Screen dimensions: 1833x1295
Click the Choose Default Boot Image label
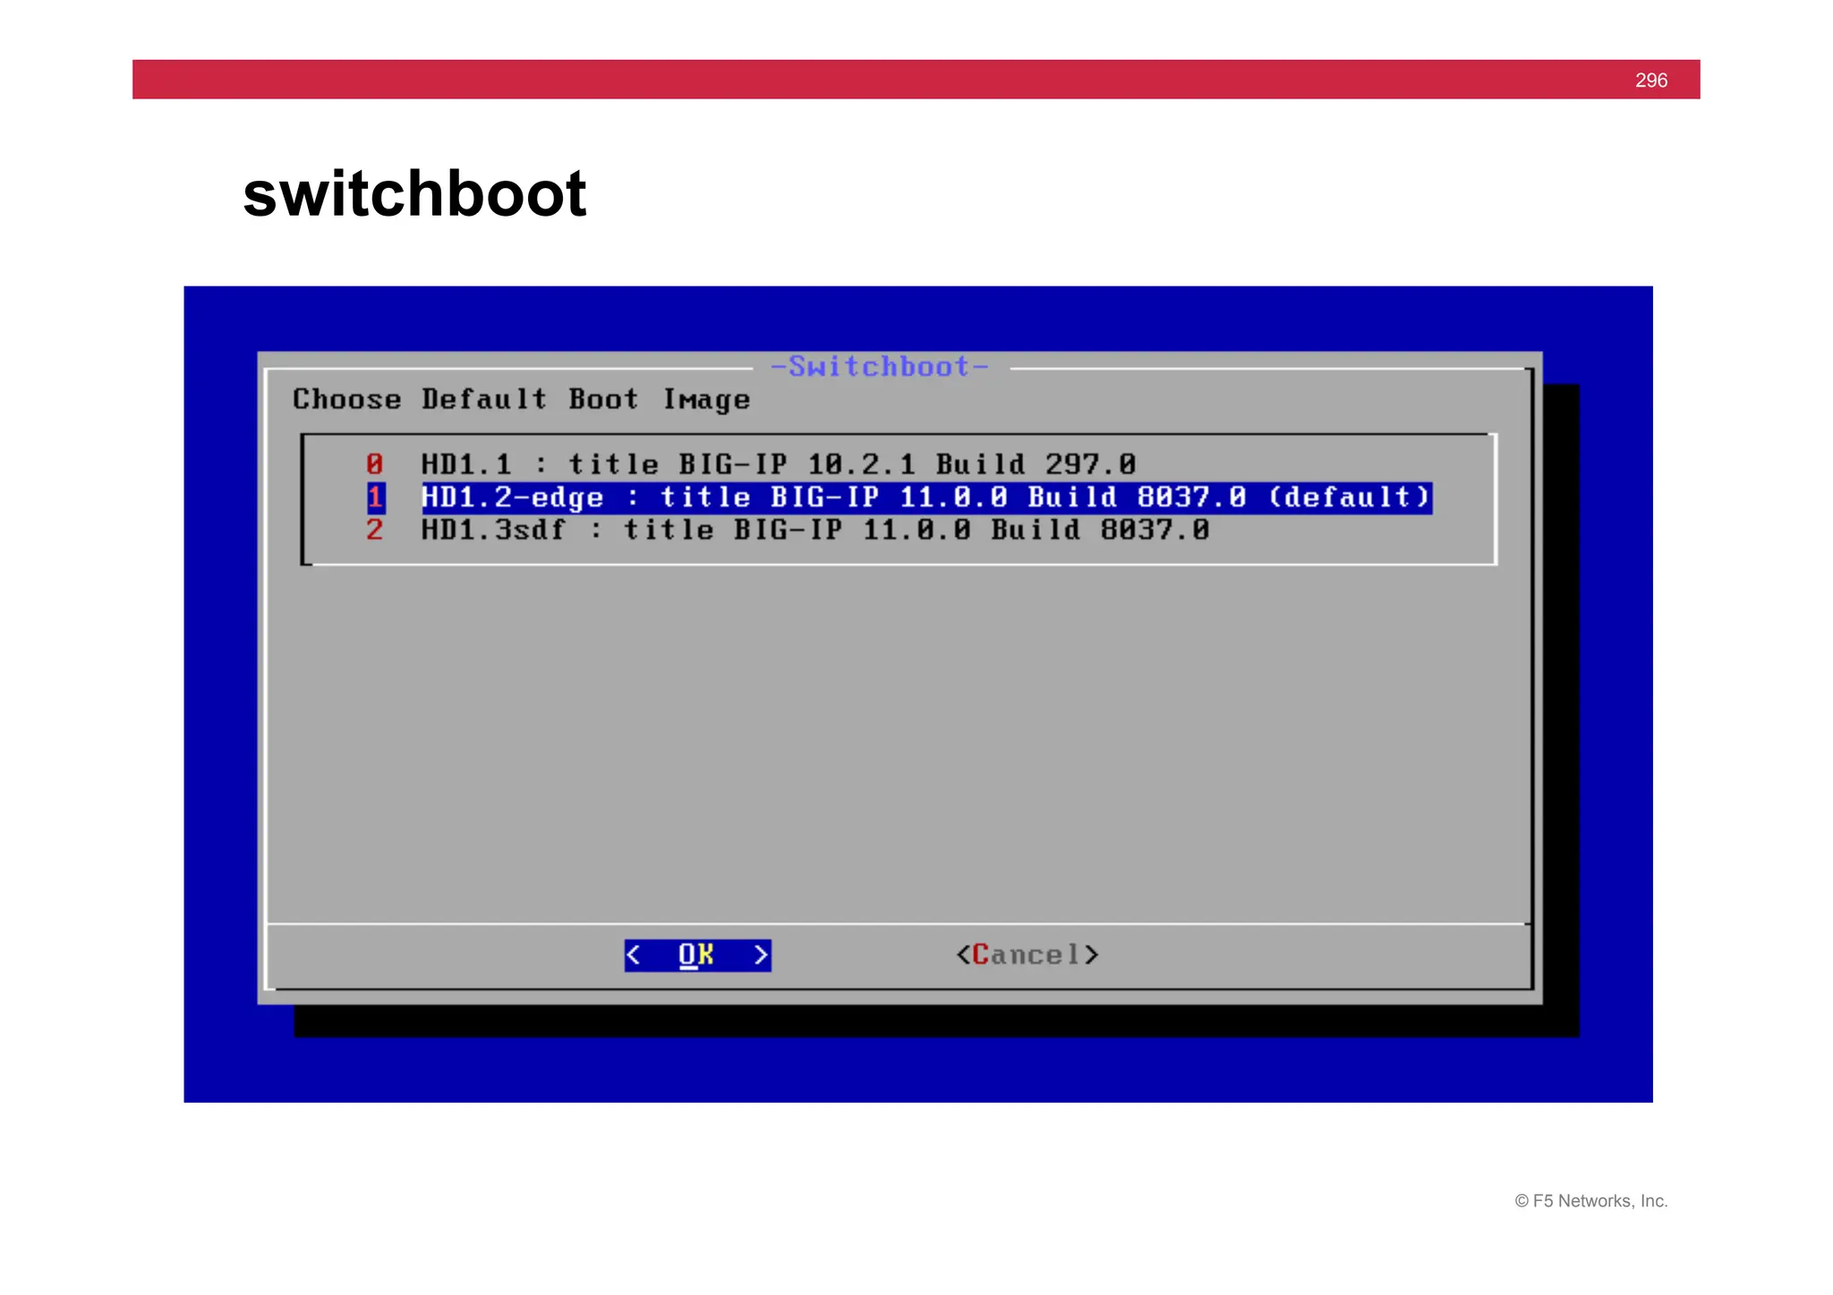(521, 399)
